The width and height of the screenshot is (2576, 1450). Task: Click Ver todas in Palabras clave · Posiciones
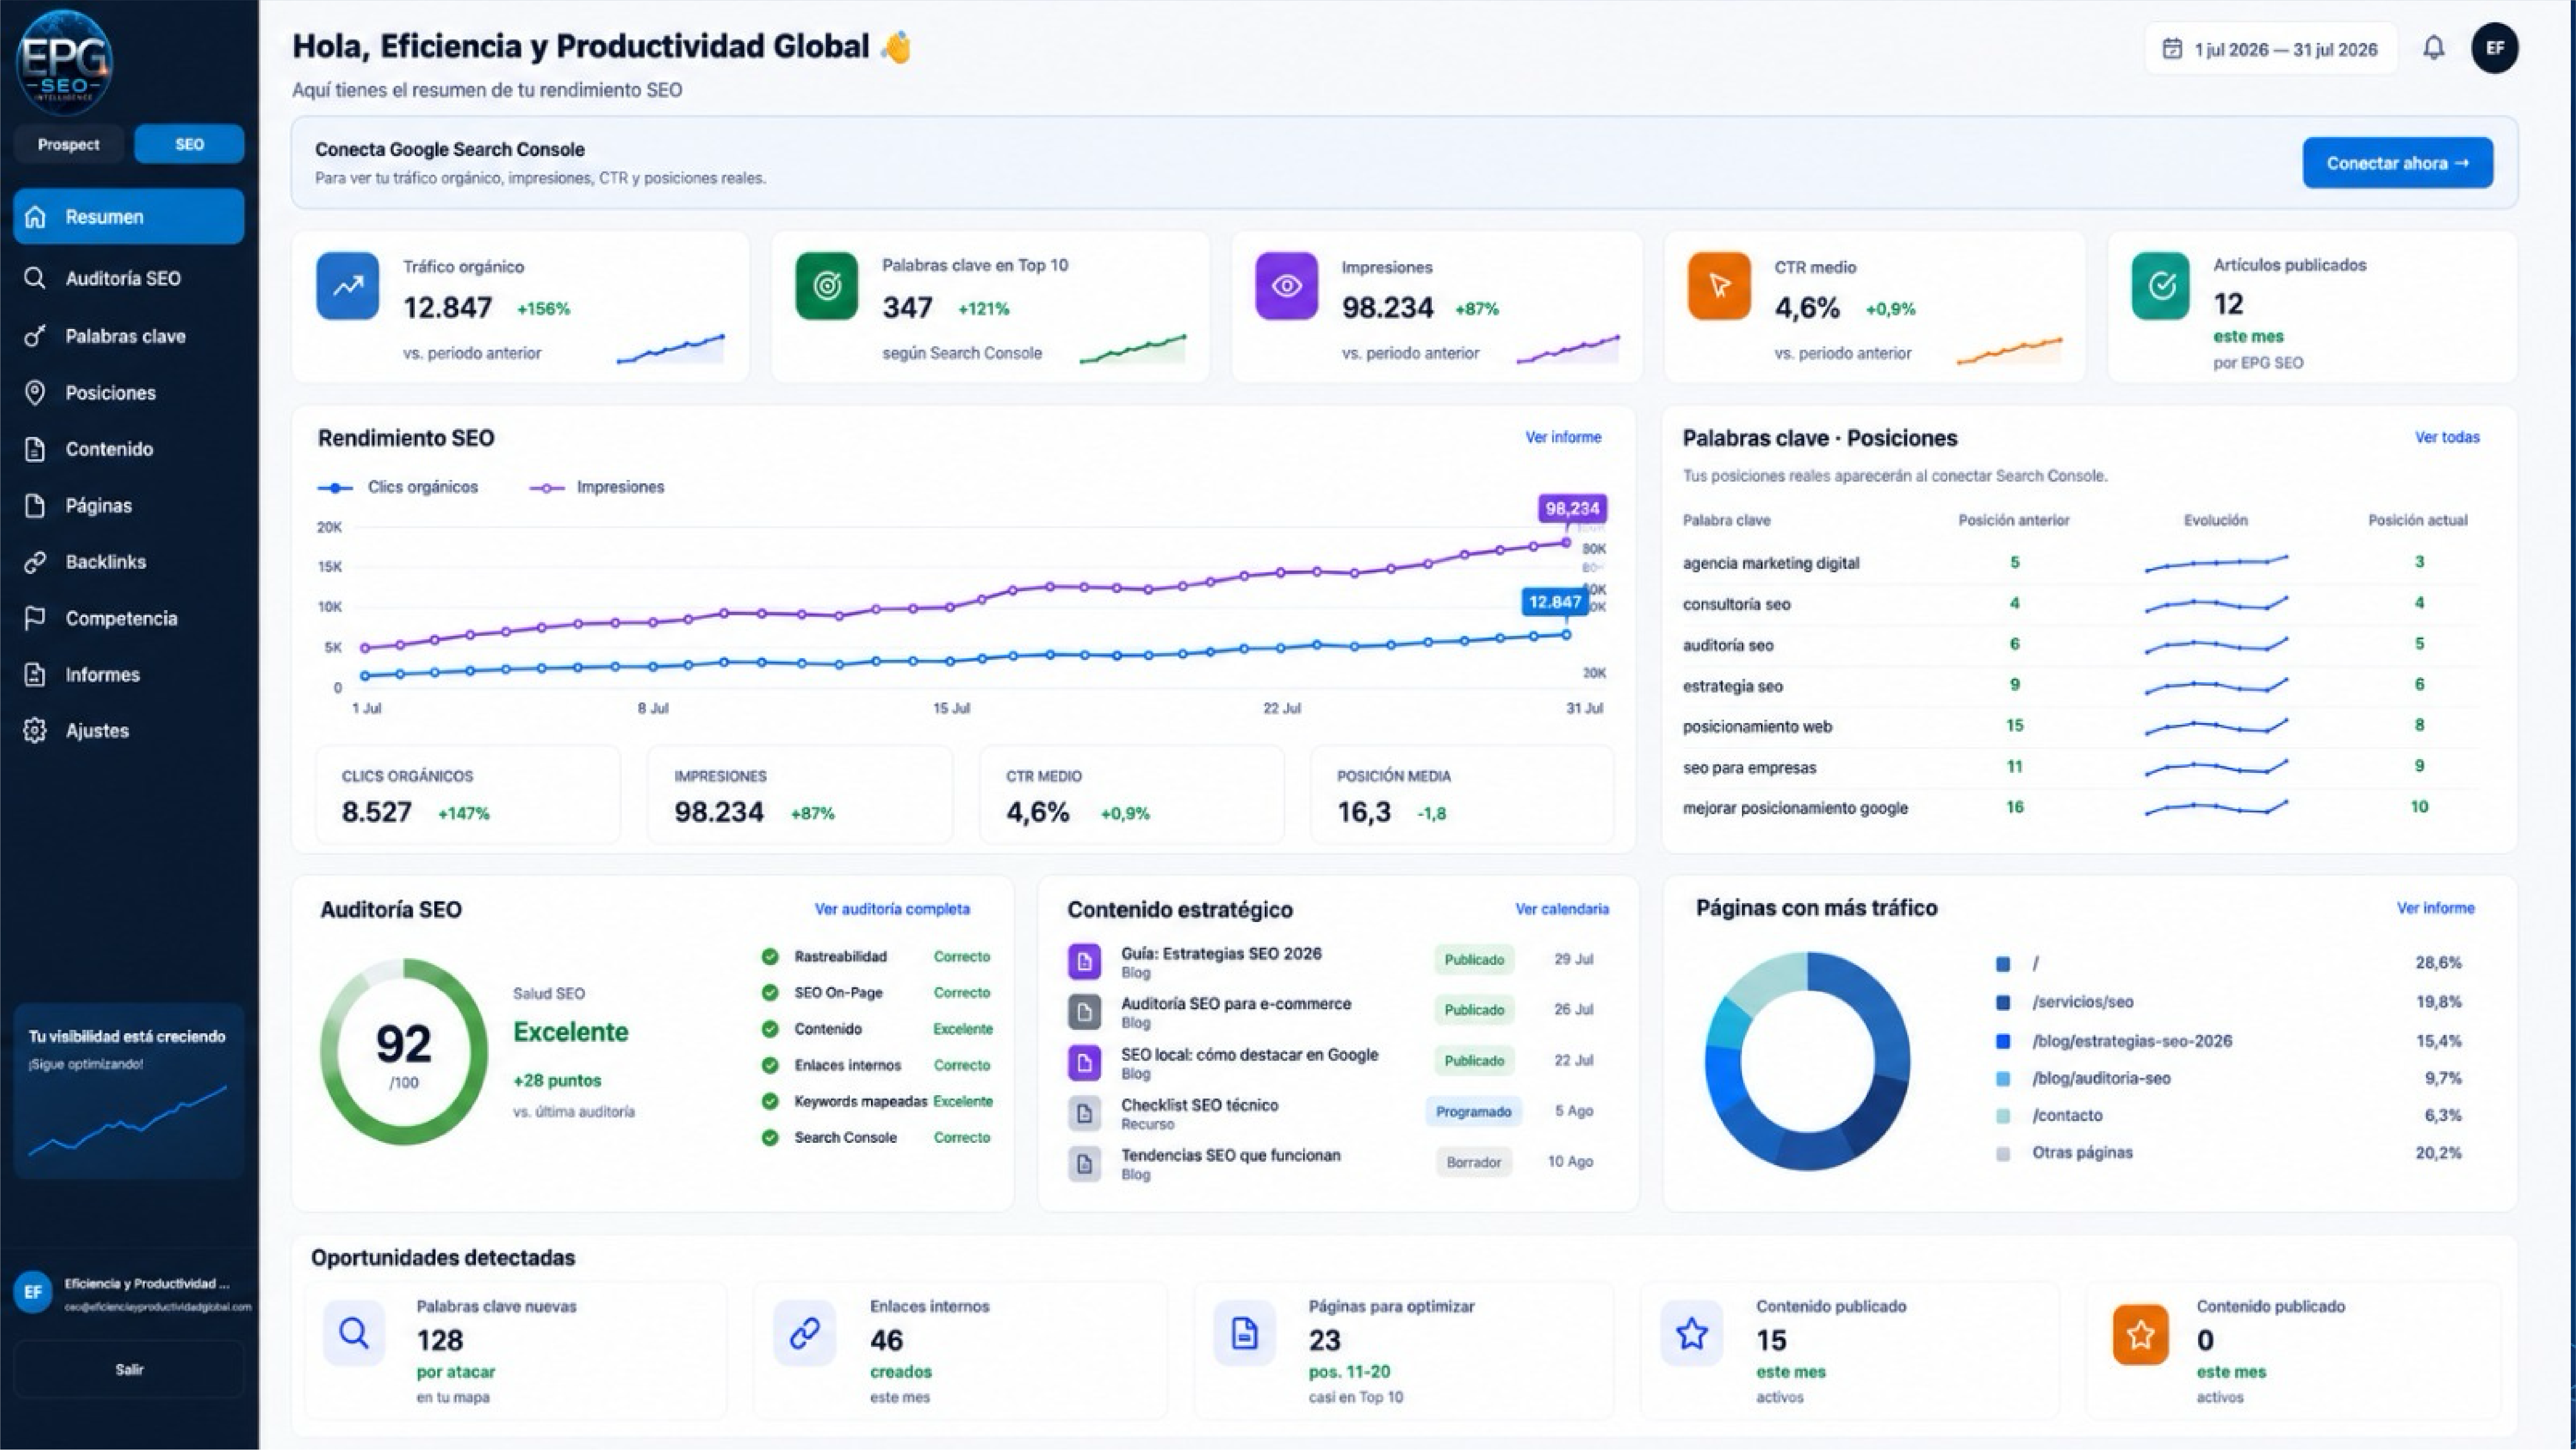[x=2447, y=437]
